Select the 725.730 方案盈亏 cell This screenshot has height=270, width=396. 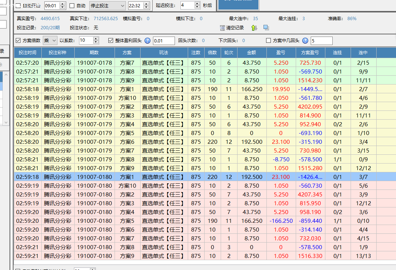(x=310, y=63)
